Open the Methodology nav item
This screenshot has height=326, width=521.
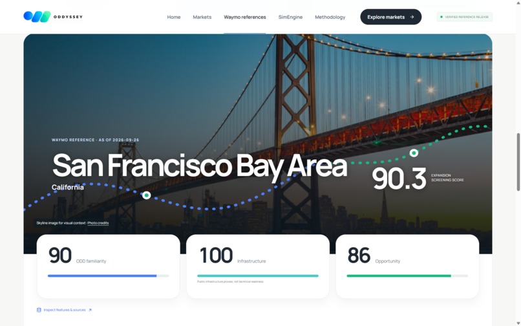pos(330,17)
